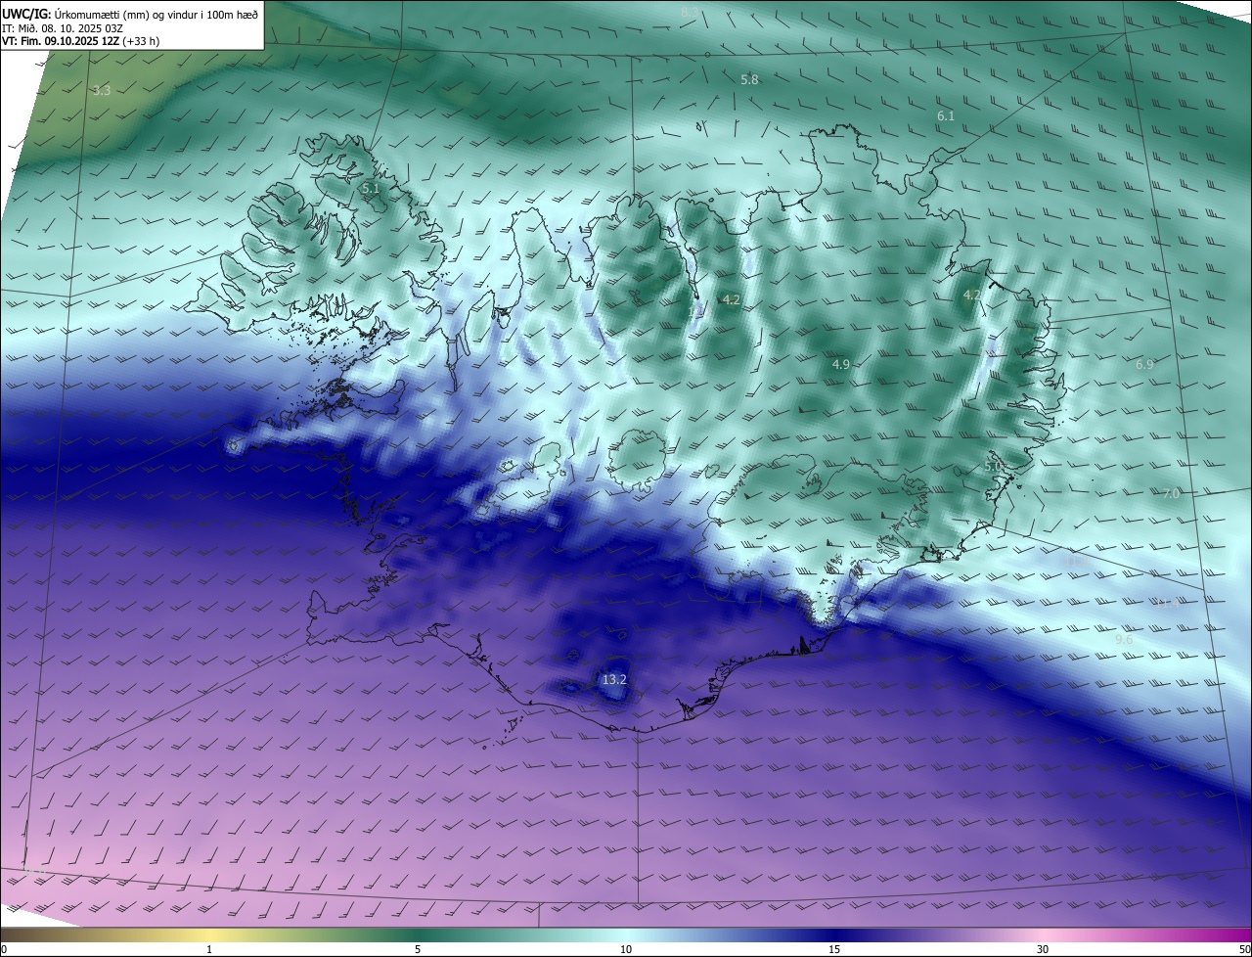Click the 50 tick on the color scale

point(1244,949)
